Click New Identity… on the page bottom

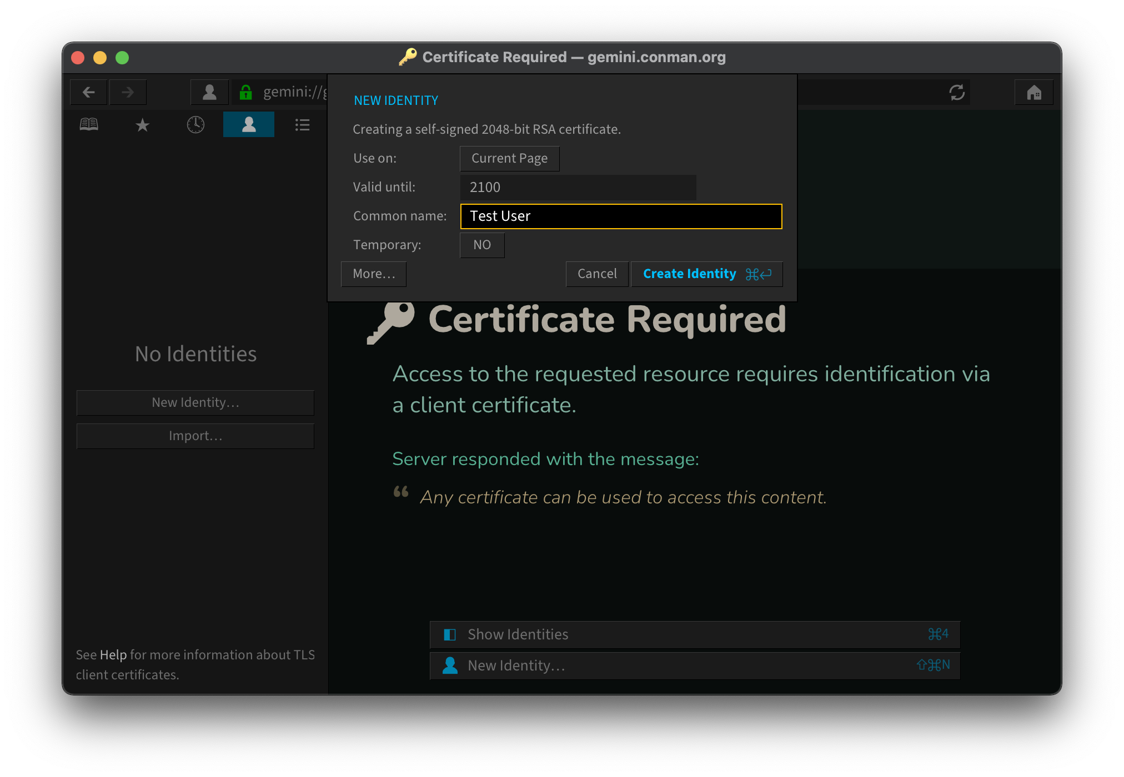(x=695, y=666)
